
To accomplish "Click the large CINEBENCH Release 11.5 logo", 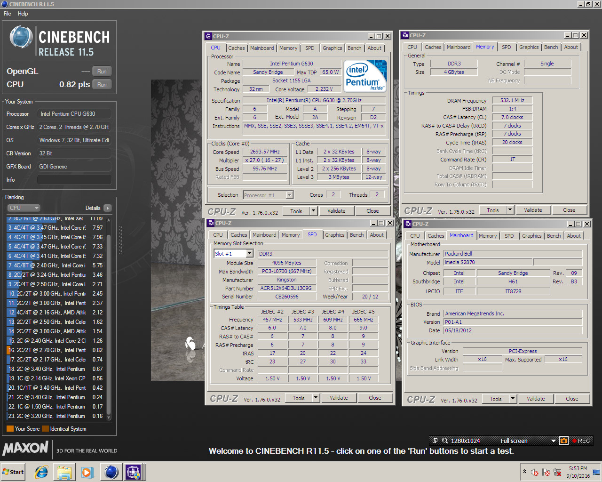I will pyautogui.click(x=60, y=41).
